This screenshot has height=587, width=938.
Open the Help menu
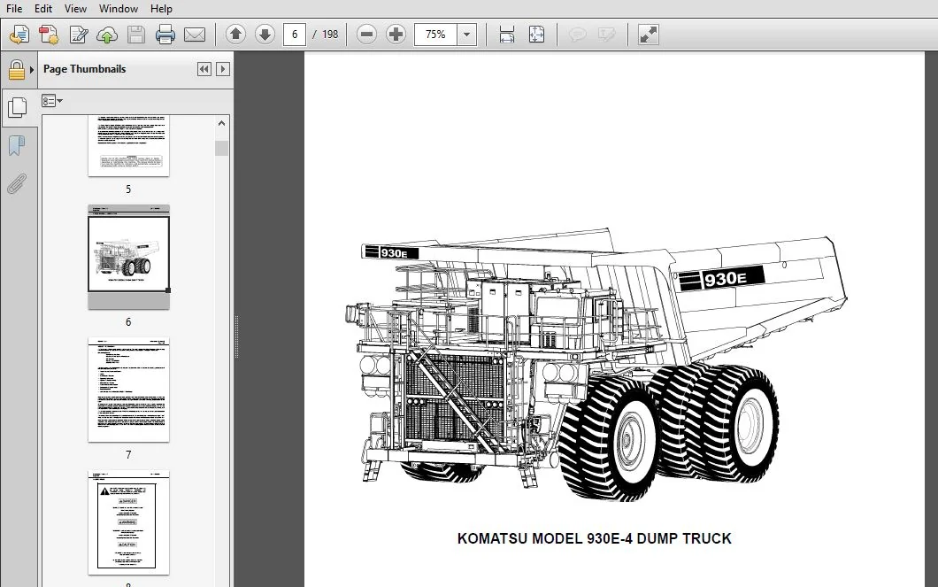[x=161, y=8]
